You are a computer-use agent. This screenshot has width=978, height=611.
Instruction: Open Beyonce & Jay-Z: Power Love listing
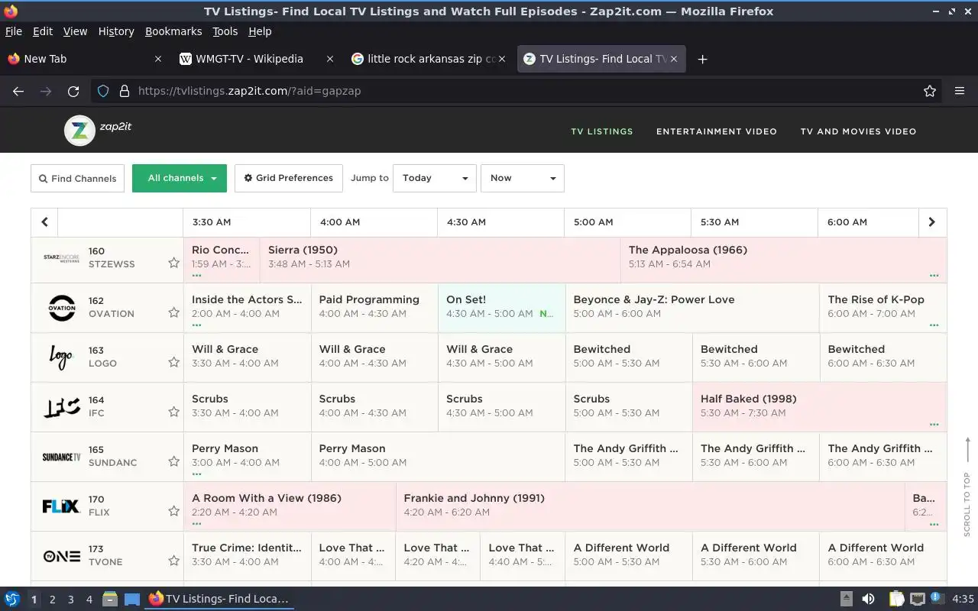pyautogui.click(x=692, y=309)
